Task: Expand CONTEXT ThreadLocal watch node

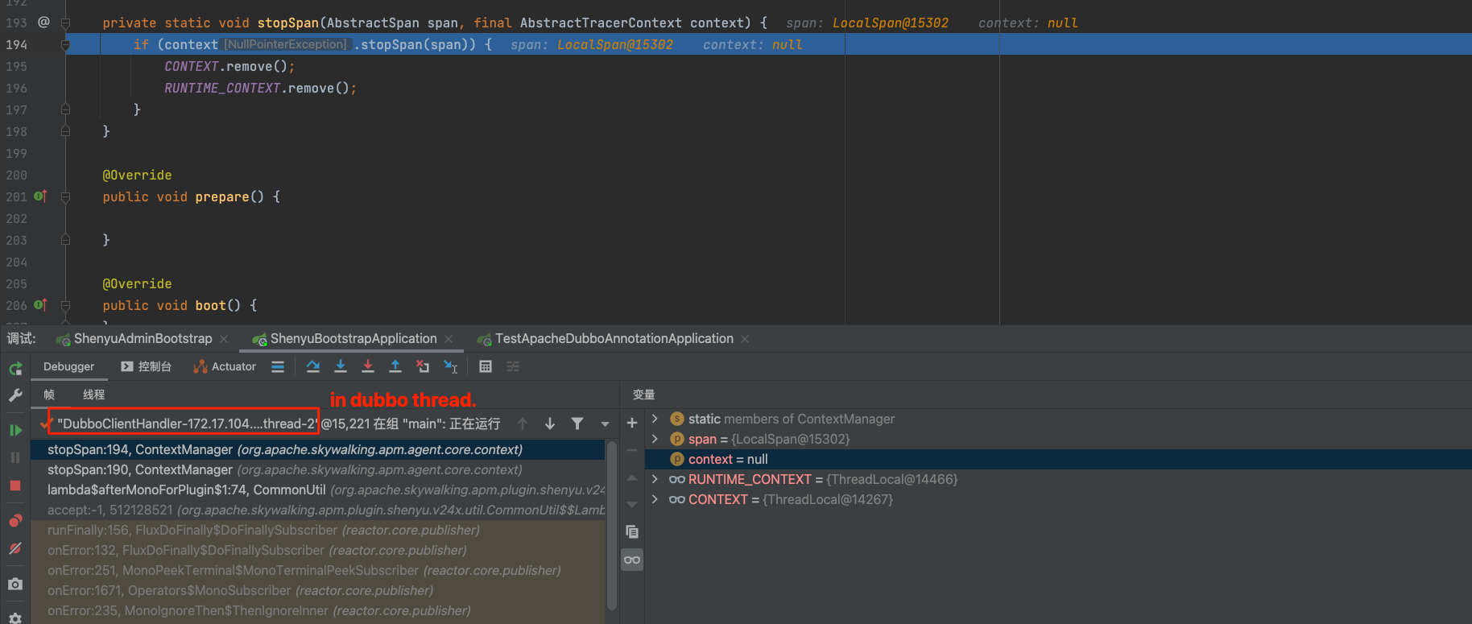Action: click(x=655, y=499)
